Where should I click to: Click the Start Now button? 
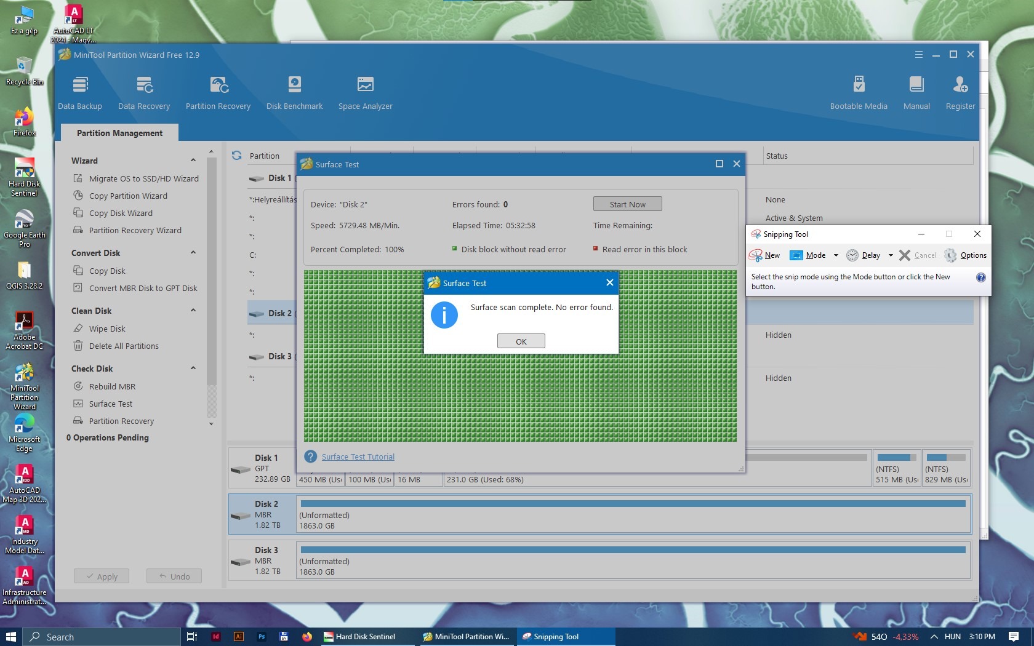[x=627, y=204]
